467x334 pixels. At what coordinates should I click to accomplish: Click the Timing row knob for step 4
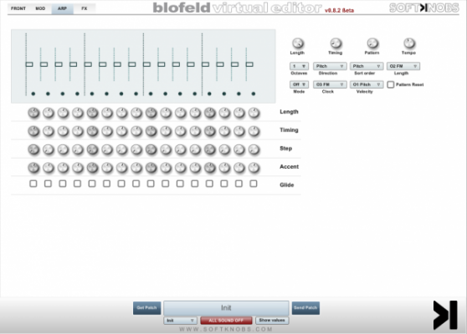pyautogui.click(x=78, y=131)
